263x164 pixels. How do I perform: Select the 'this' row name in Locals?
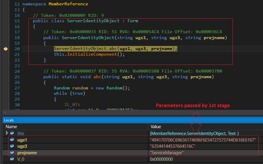point(21,134)
